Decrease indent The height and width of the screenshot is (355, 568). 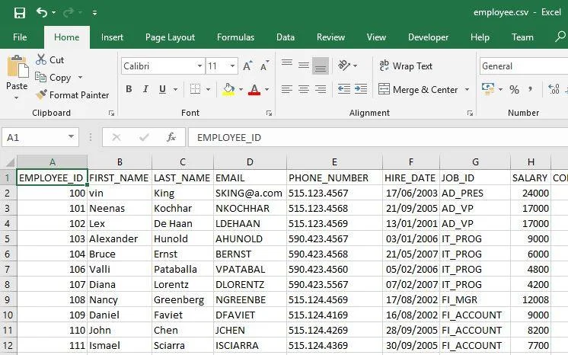point(344,89)
